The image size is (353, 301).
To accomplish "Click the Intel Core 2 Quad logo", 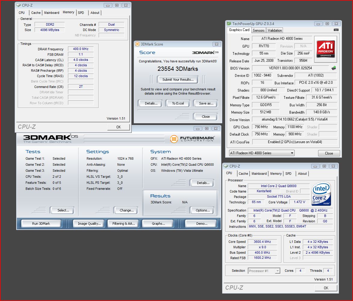I will coord(321,194).
